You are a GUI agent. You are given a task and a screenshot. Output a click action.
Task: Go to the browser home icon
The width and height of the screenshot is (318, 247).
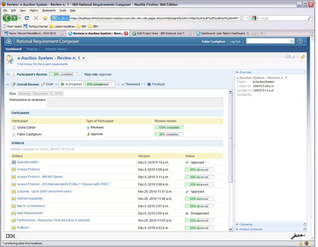click(x=45, y=18)
